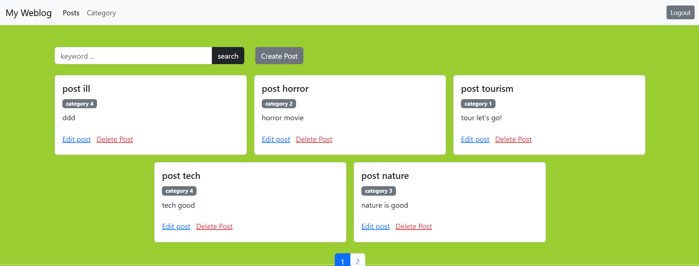Go to pagination page 2

point(357,261)
